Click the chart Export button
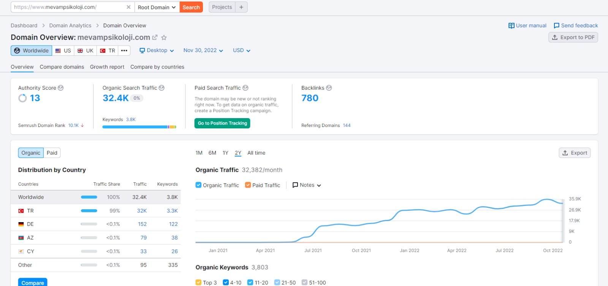Screen dimensions: 608x286 (575, 153)
